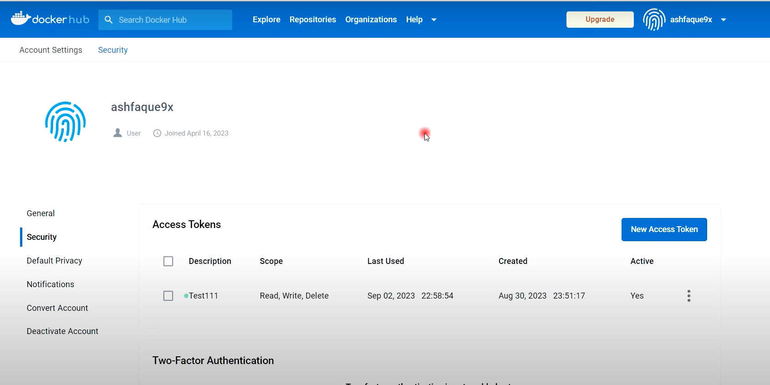Open the three-dot menu for Test111
This screenshot has width=770, height=385.
(x=688, y=296)
